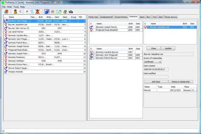Click the Update button
Viewport: 201px width, 134px height.
pos(168,49)
